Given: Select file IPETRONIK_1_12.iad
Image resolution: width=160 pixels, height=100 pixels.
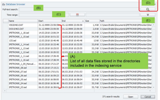Looking at the screenshot, I should pyautogui.click(x=19, y=52).
